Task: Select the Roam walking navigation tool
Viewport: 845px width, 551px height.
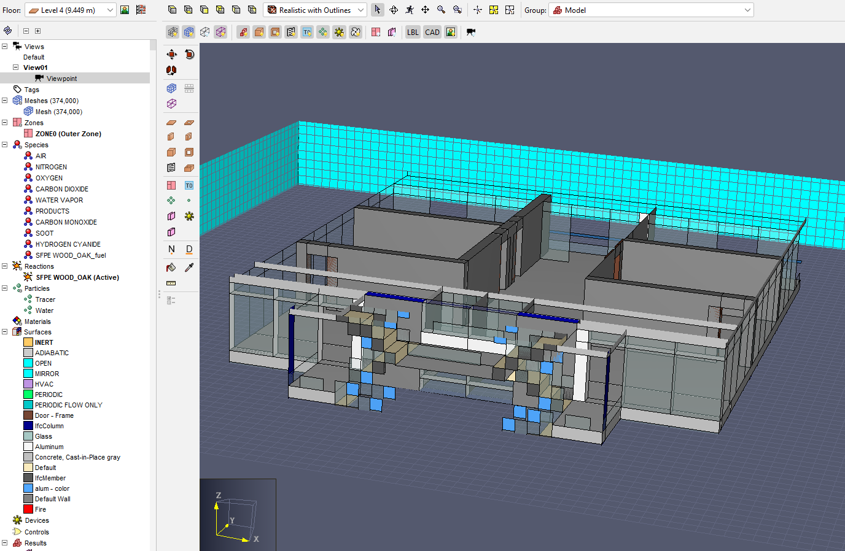Action: point(409,10)
